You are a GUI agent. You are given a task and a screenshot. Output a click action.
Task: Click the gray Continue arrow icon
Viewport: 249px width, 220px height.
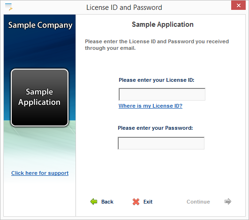[x=228, y=202]
